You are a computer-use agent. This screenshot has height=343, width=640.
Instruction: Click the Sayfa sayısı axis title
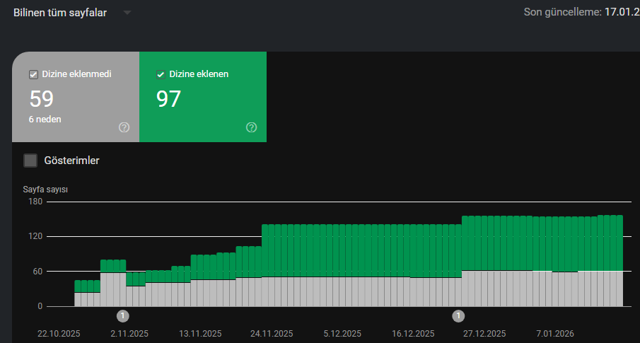point(45,190)
